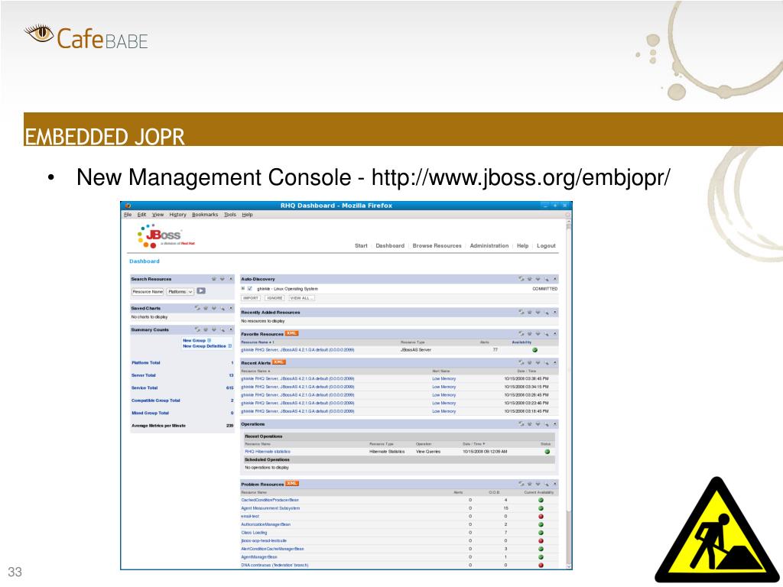This screenshot has height=587, width=783.
Task: Open the View menu in Firefox
Action: coord(158,215)
